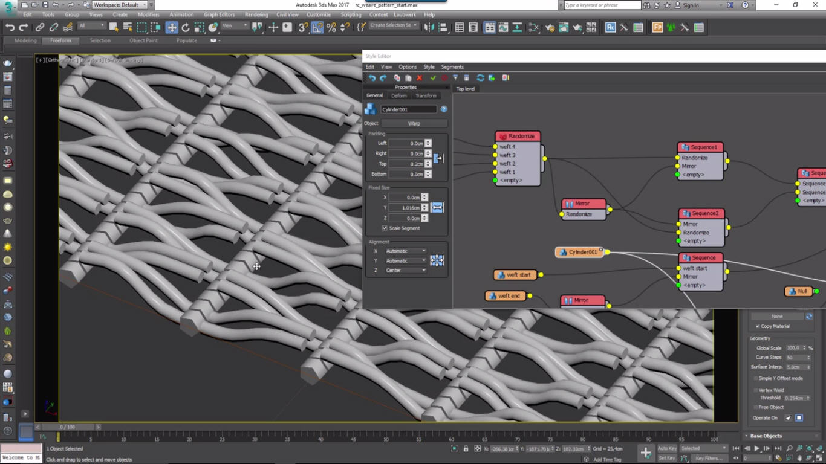This screenshot has width=826, height=464.
Task: Uncheck the Copy Material checkbox
Action: [x=758, y=326]
